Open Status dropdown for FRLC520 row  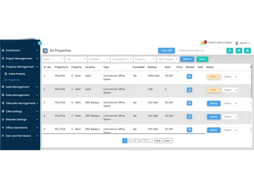[x=230, y=103]
